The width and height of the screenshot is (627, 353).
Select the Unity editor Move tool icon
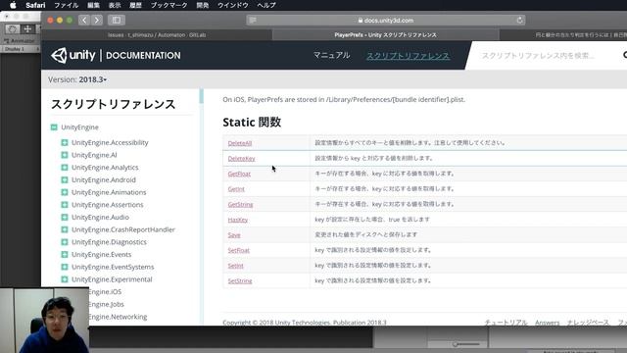tap(27, 28)
